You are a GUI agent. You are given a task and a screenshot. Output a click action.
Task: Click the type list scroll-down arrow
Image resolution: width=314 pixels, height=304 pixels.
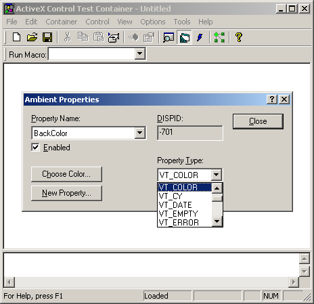[x=217, y=221]
